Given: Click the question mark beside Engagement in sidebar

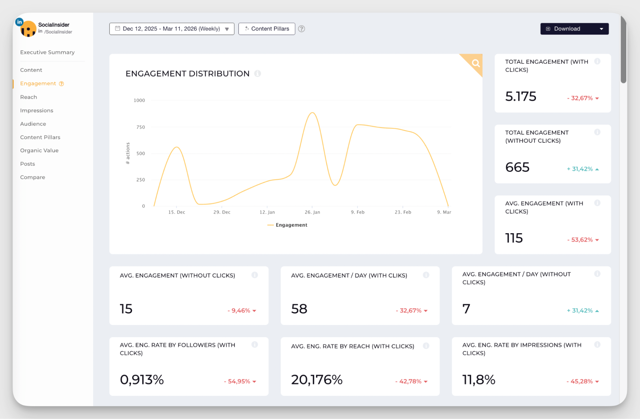Looking at the screenshot, I should pos(61,83).
